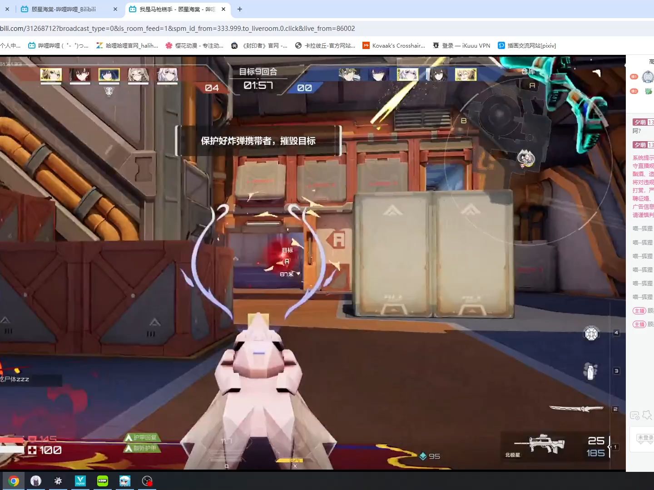Click the fifth enemy portrait, blonde character
The height and width of the screenshot is (490, 654).
click(x=466, y=74)
